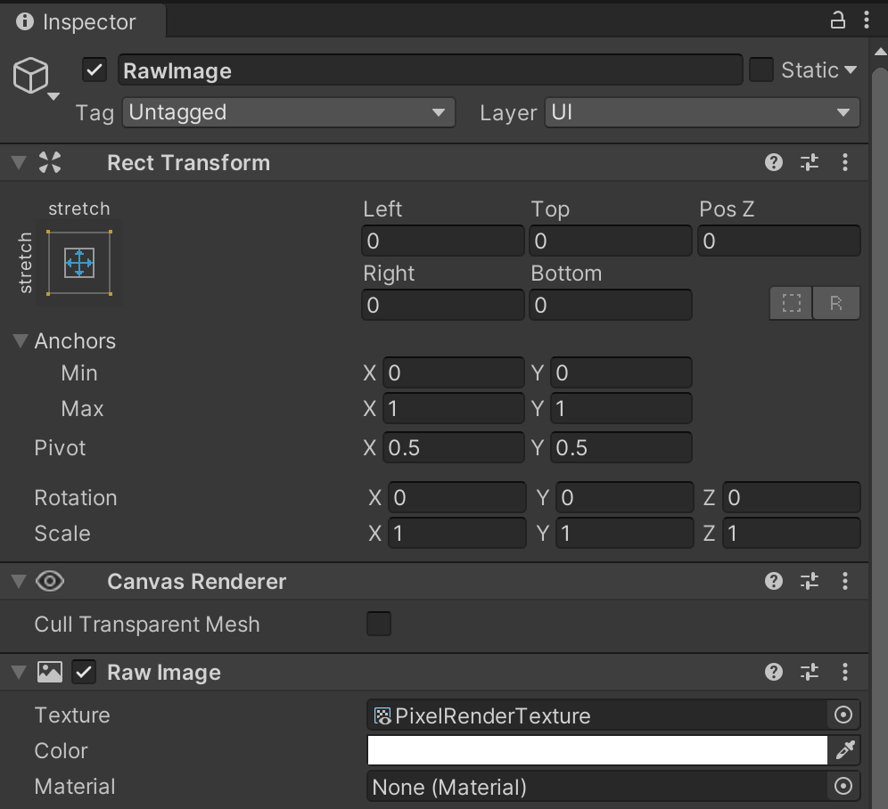This screenshot has height=809, width=888.
Task: Click the Scale Z field
Action: pos(792,534)
